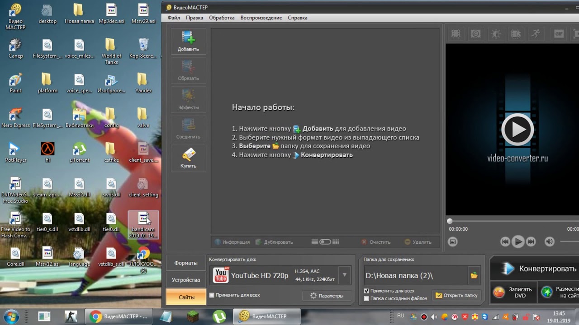Screen dimensions: 579x325
Task: Select the rotate video tool icon
Action: [x=516, y=34]
